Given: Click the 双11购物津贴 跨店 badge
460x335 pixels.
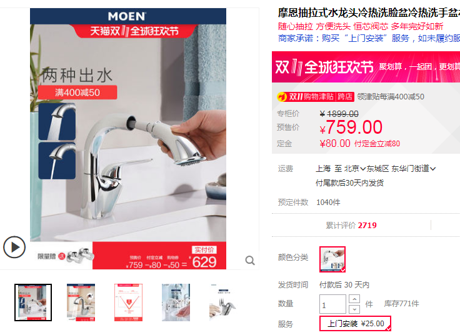Looking at the screenshot, I should (316, 96).
